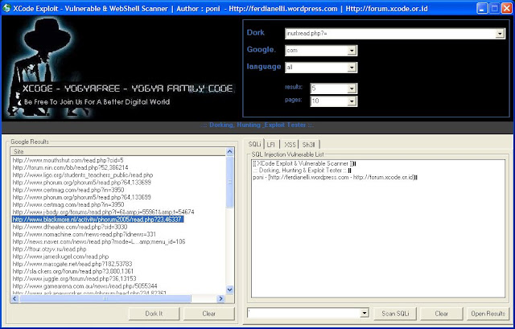This screenshot has height=329, width=515.
Task: Expand the SQLi payload combo box arrow
Action: pos(365,313)
